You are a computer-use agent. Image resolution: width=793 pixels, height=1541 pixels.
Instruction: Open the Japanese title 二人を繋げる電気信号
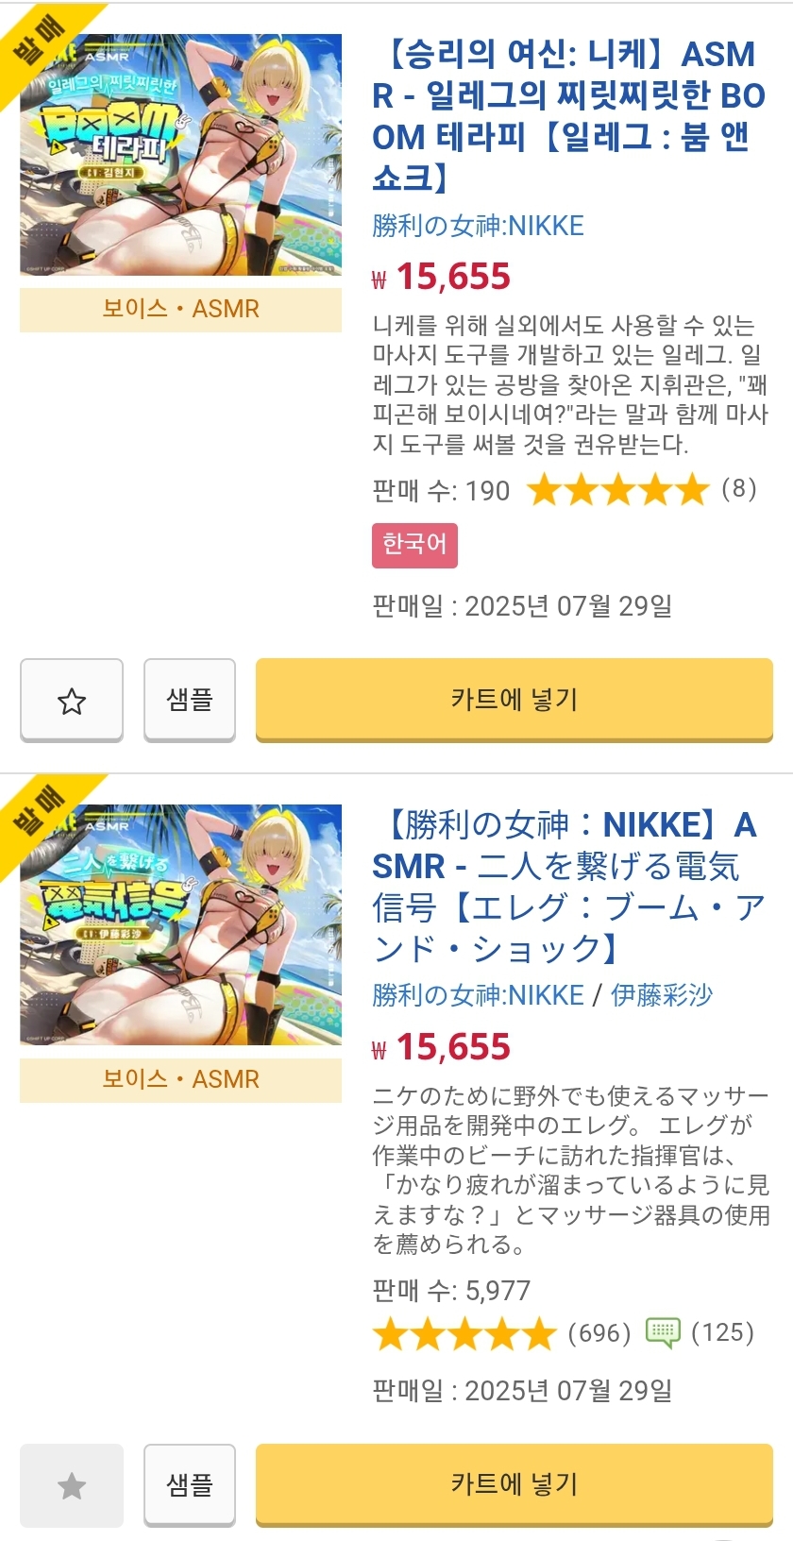pos(567,886)
